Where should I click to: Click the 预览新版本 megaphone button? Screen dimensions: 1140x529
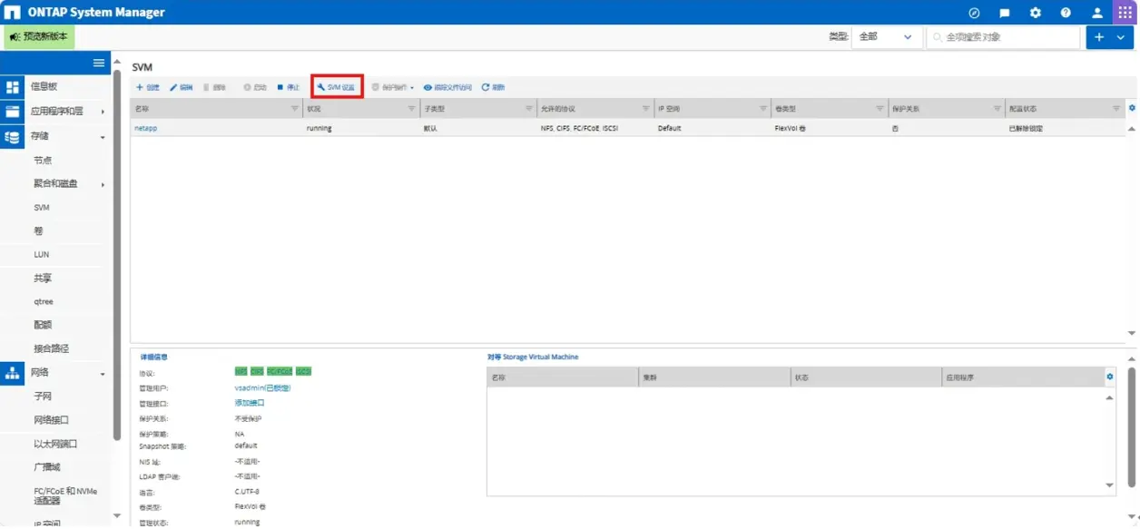40,37
